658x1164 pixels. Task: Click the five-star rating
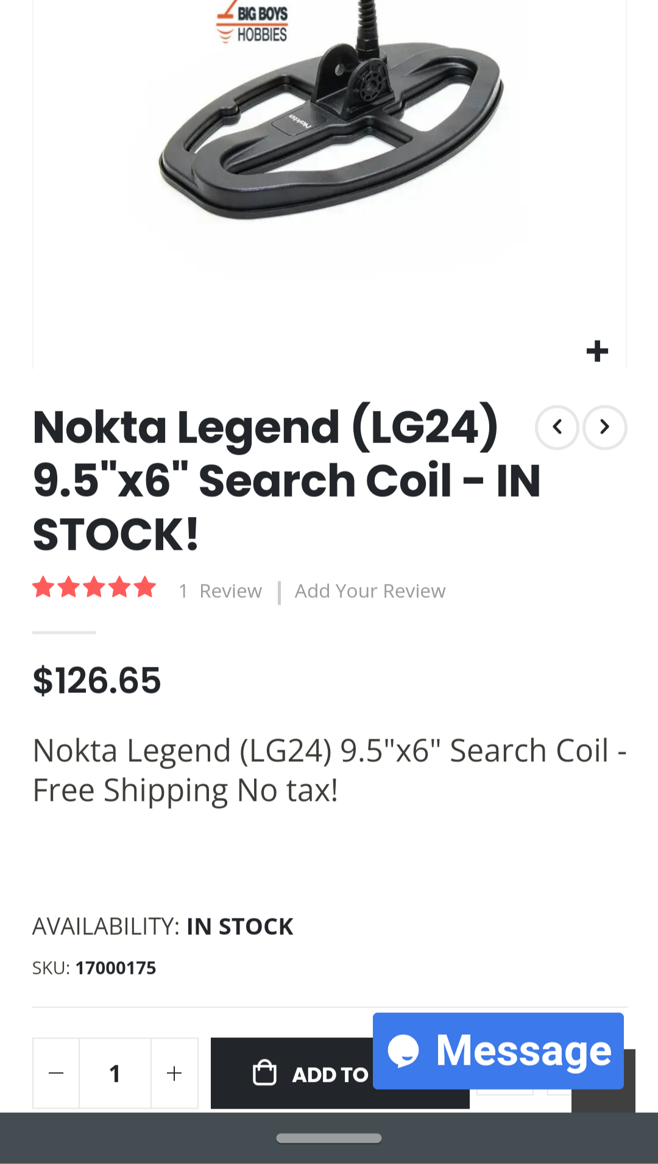(94, 587)
